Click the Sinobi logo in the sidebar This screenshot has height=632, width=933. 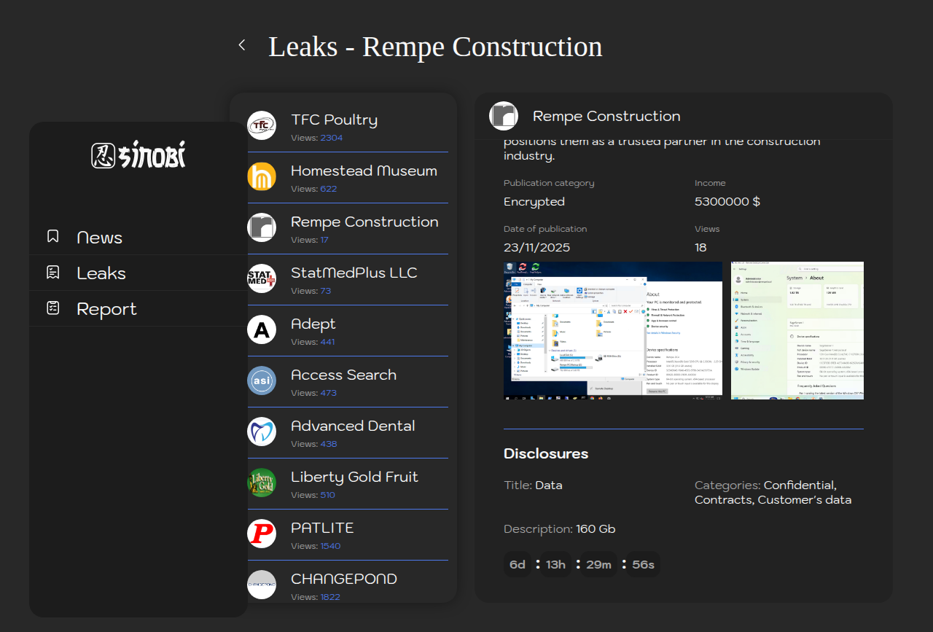(x=138, y=155)
